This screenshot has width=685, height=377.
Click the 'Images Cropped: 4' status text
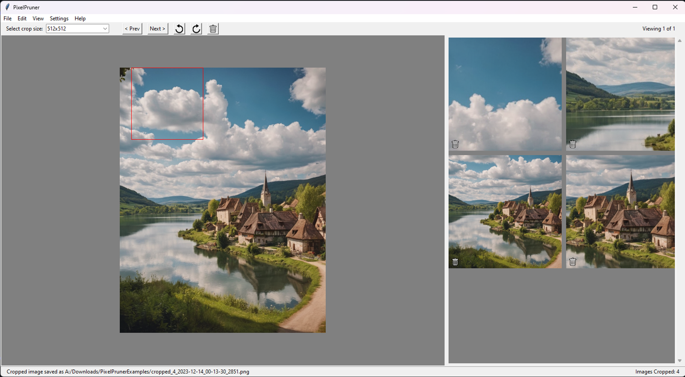[x=657, y=371]
